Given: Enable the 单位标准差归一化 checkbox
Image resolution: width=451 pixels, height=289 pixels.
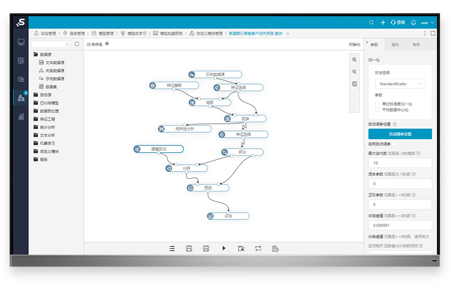Looking at the screenshot, I should click(x=377, y=104).
